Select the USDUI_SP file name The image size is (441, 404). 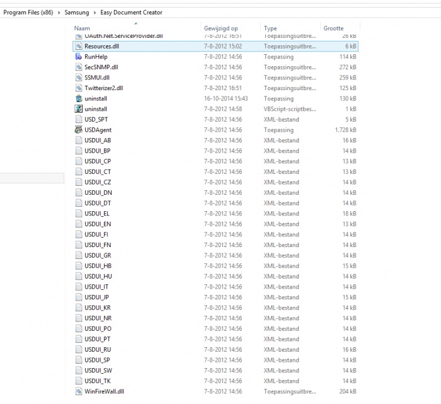(x=97, y=360)
